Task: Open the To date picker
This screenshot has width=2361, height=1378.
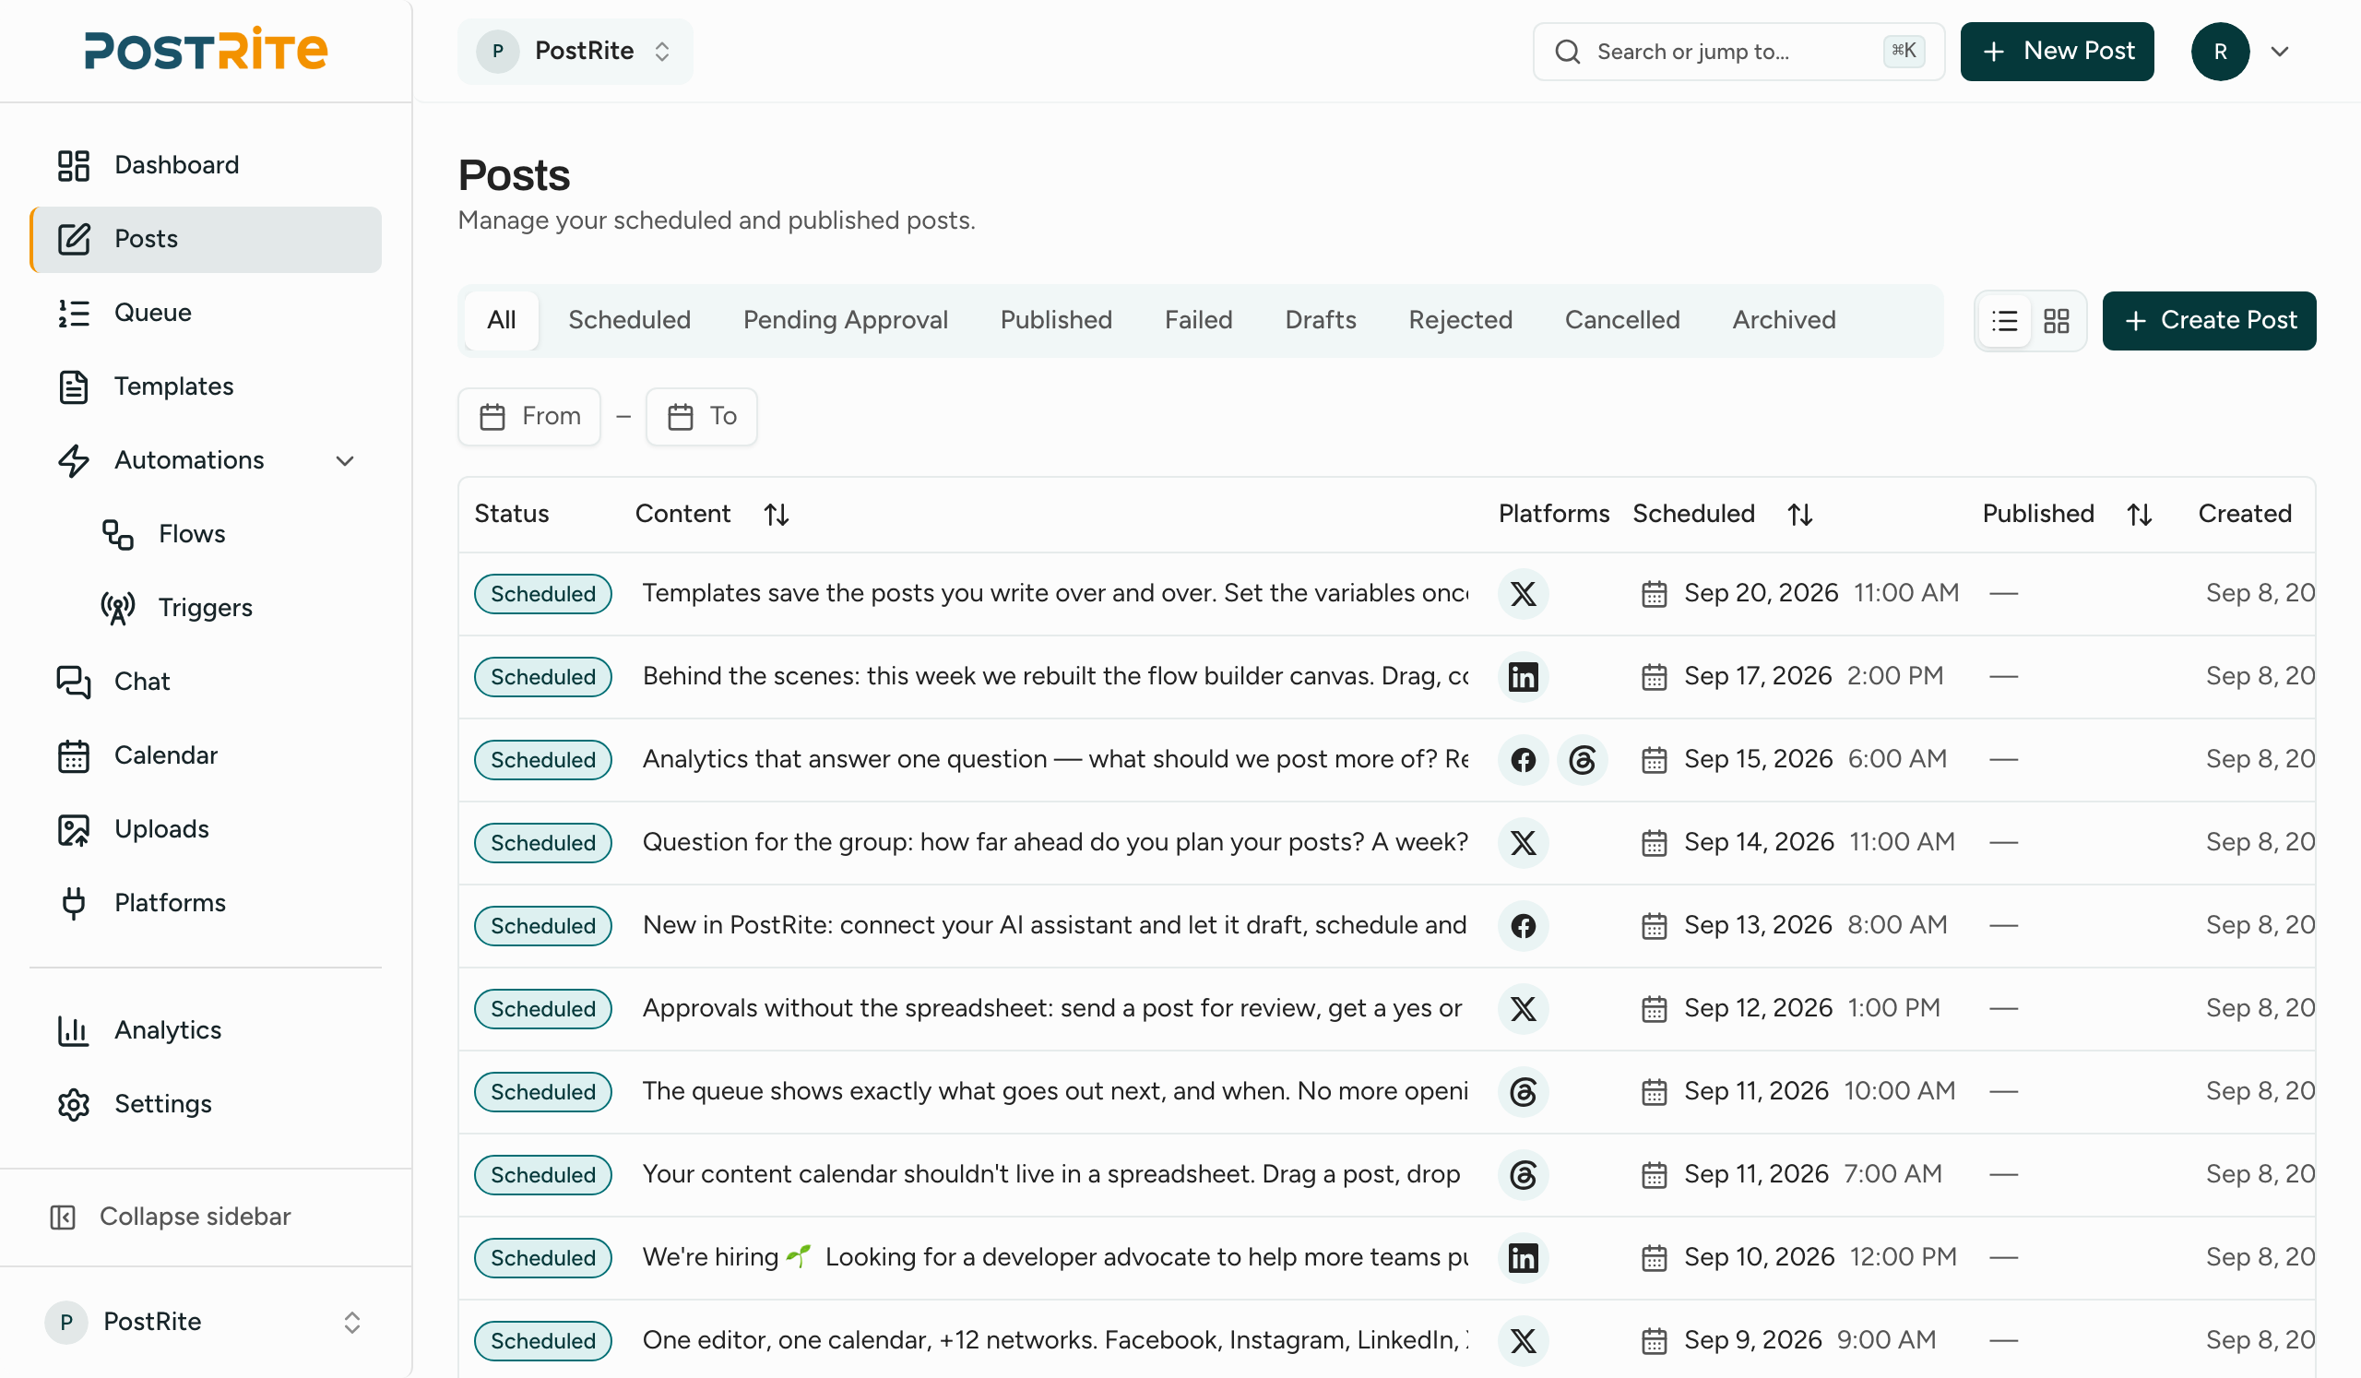Action: pyautogui.click(x=702, y=416)
